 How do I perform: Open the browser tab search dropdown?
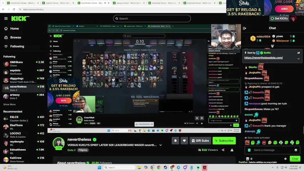click(x=3, y=3)
